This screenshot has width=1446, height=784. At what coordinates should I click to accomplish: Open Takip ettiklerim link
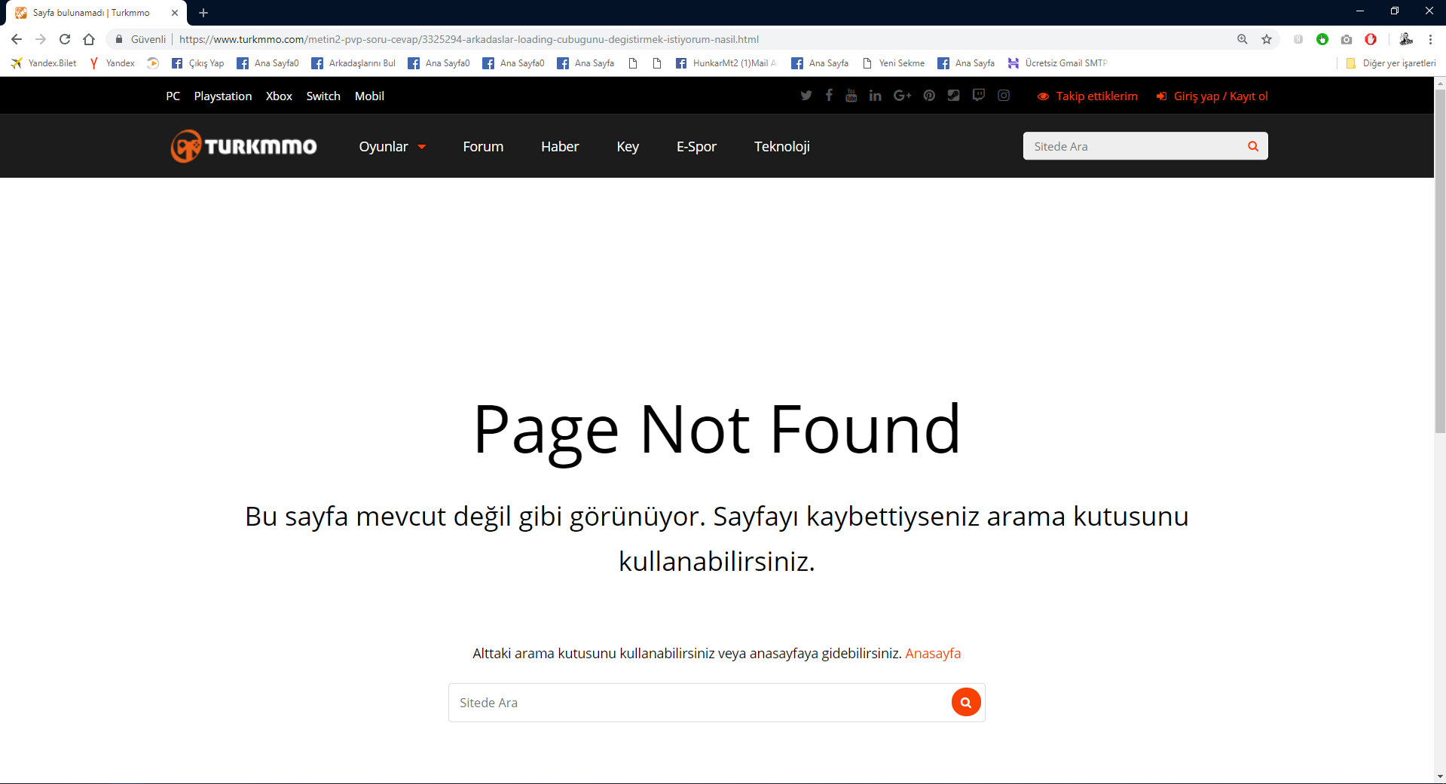point(1088,96)
